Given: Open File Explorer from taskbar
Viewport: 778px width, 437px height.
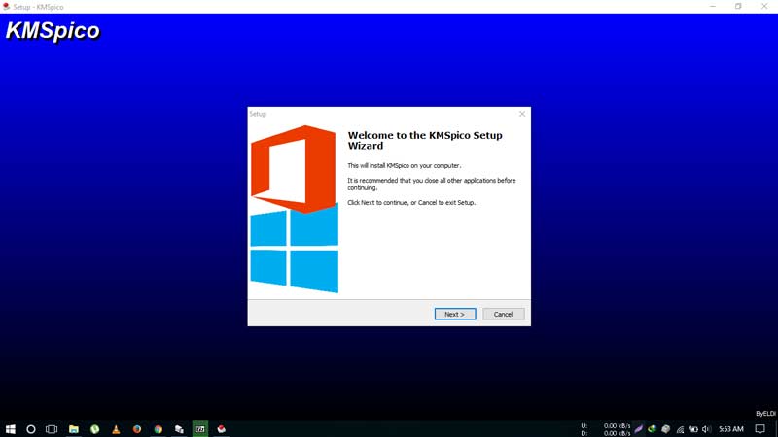Looking at the screenshot, I should (74, 429).
